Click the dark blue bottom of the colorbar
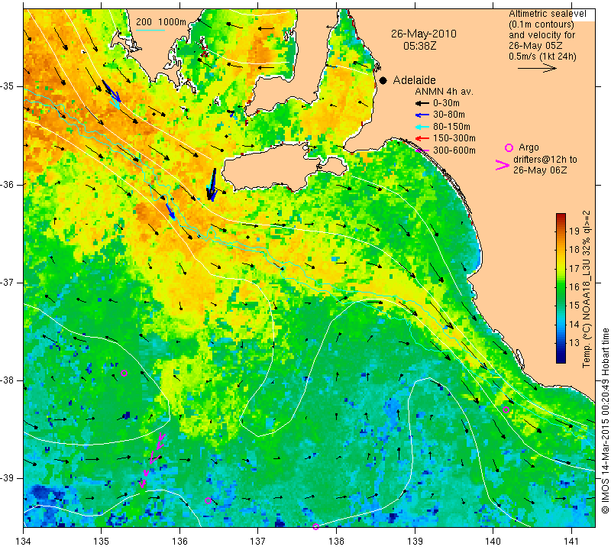The width and height of the screenshot is (611, 550). [x=561, y=357]
